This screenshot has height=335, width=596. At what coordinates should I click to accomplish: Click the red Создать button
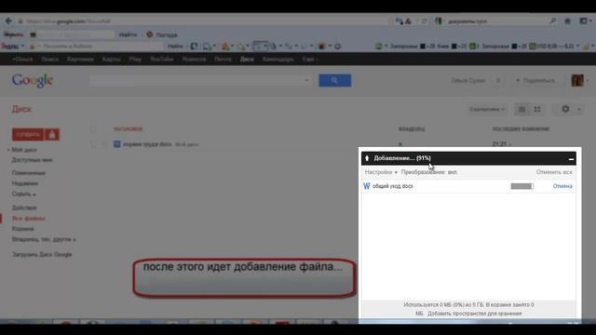(x=28, y=134)
